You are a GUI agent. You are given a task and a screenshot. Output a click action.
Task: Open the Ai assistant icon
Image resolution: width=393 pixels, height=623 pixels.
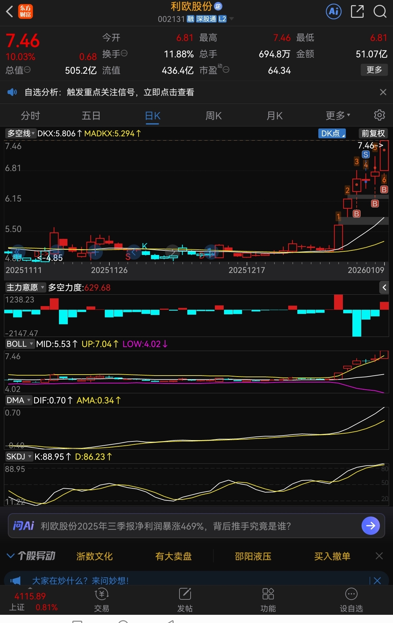pos(334,11)
